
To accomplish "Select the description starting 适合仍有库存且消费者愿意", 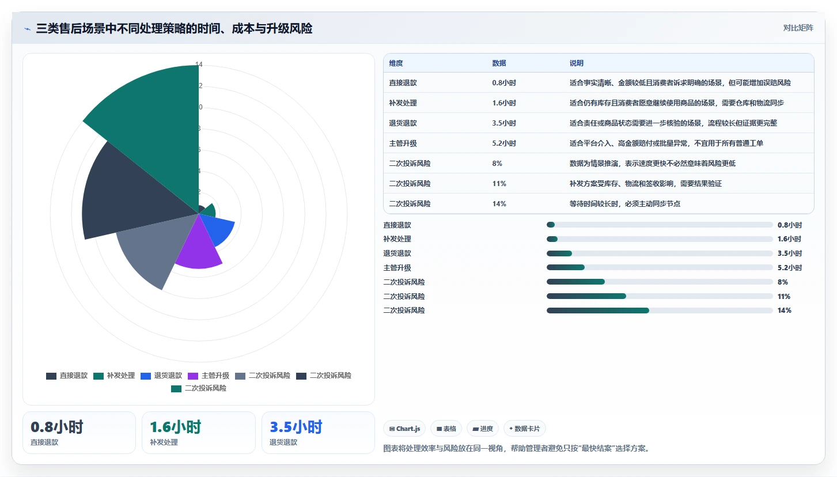I will [x=677, y=103].
